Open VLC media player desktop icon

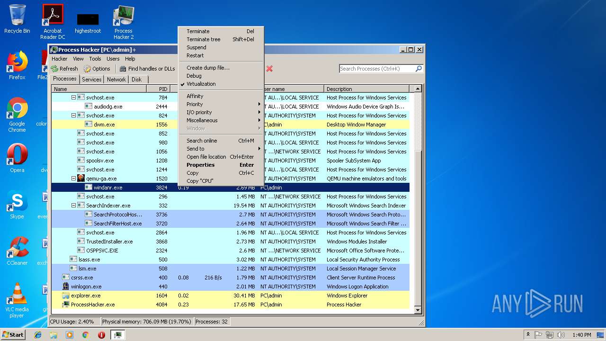(17, 300)
